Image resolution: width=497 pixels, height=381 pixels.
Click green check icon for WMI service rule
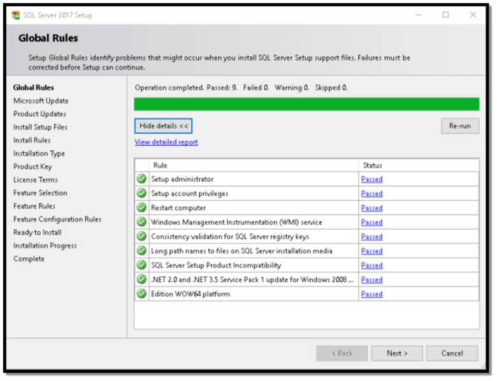click(141, 222)
